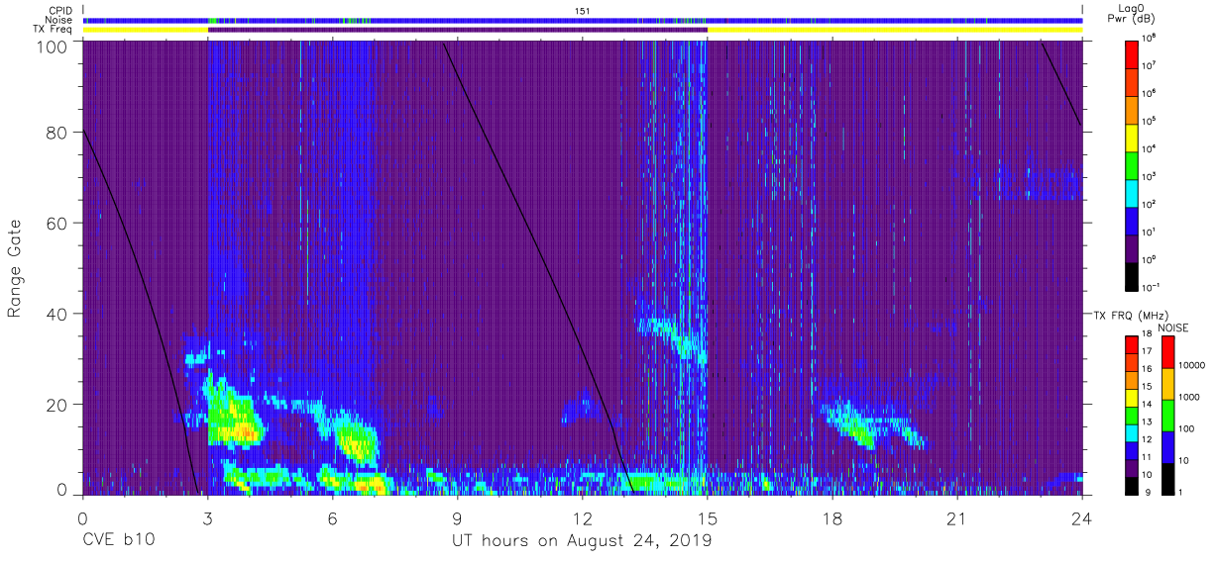Click the 'Lag0 Pwr (dB)' color bar title

[x=1134, y=14]
